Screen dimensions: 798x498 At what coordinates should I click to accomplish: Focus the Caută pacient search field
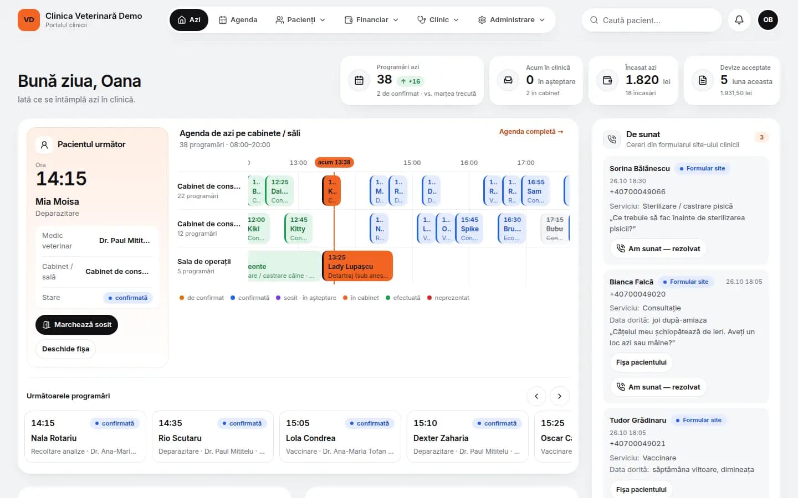click(652, 20)
